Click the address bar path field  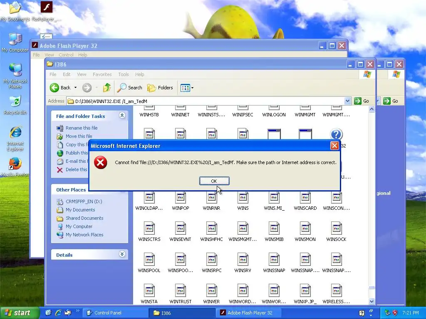[x=206, y=101]
